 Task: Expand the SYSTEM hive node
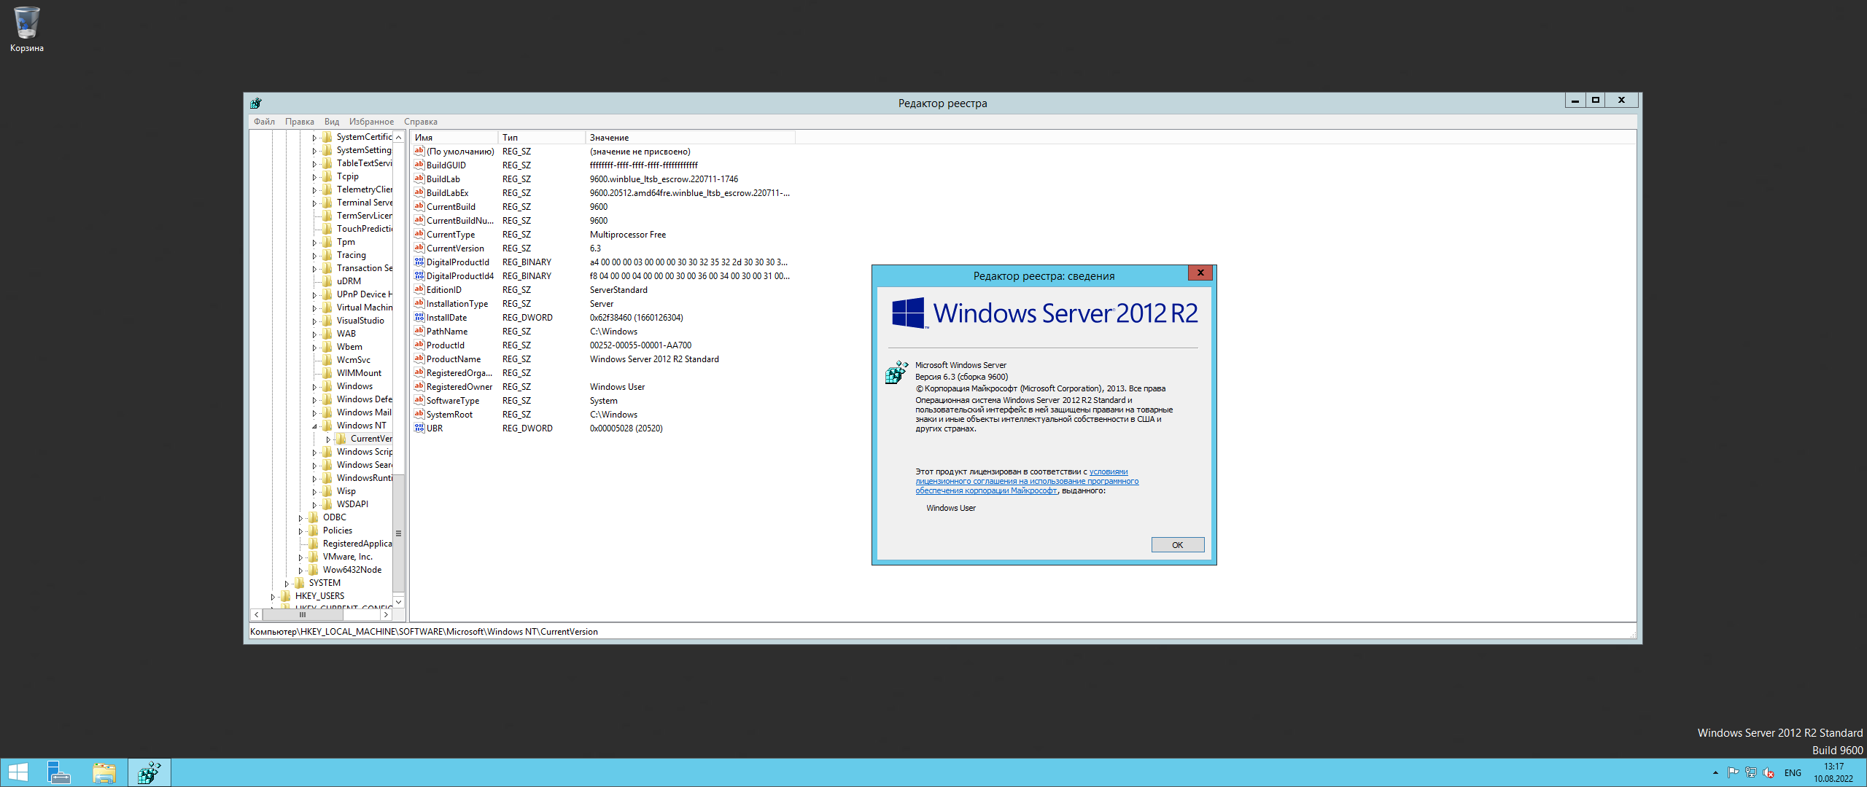coord(287,584)
